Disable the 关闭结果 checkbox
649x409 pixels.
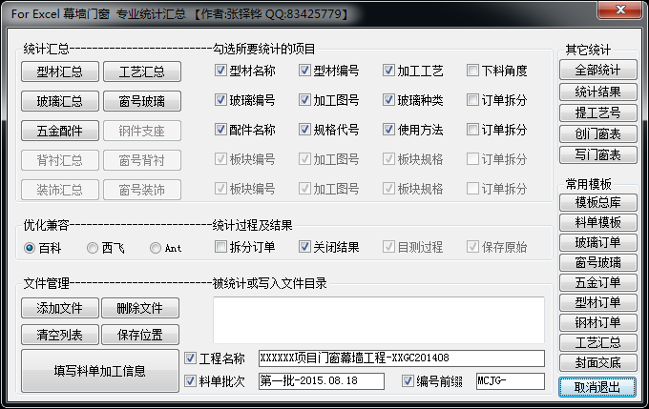[305, 247]
